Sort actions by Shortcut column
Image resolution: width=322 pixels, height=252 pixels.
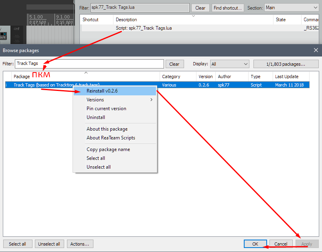[x=97, y=20]
